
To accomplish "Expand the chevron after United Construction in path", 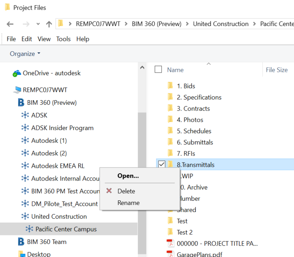I will point(255,24).
